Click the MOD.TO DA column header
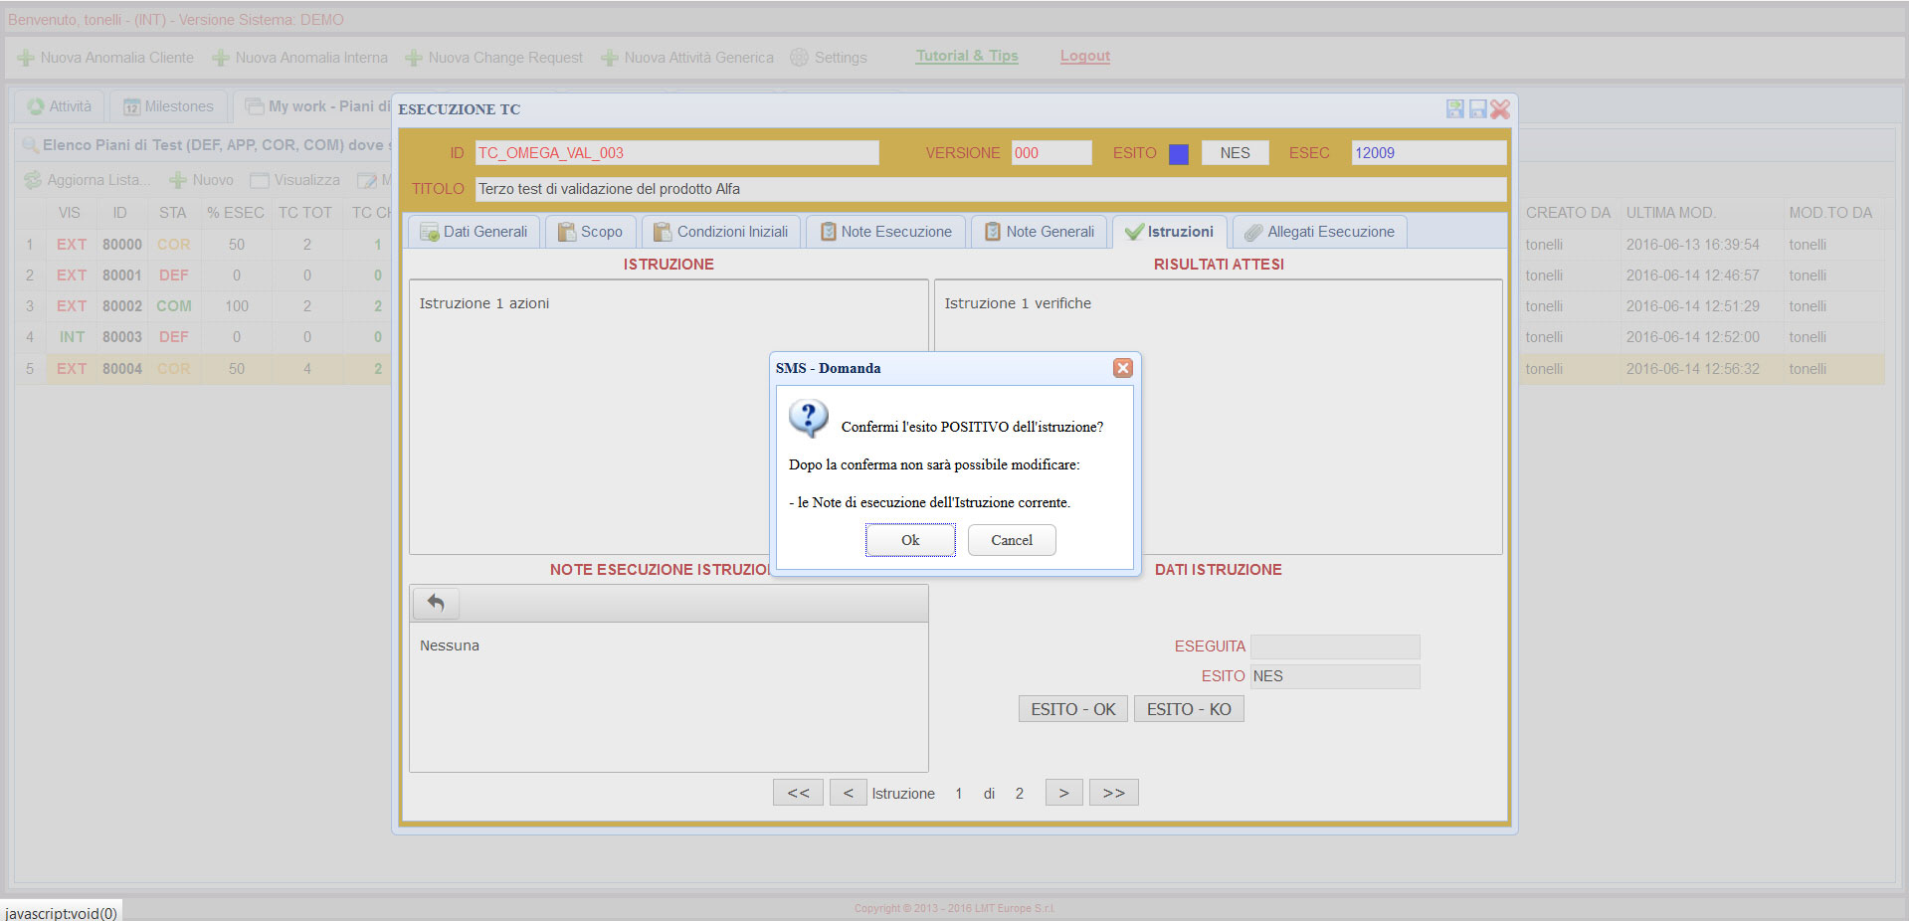 click(1831, 213)
